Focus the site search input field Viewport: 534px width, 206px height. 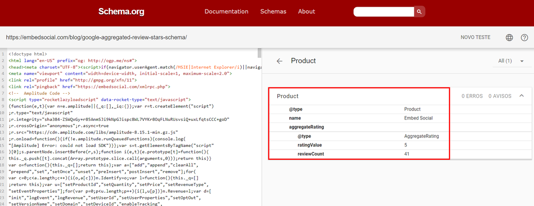(384, 12)
